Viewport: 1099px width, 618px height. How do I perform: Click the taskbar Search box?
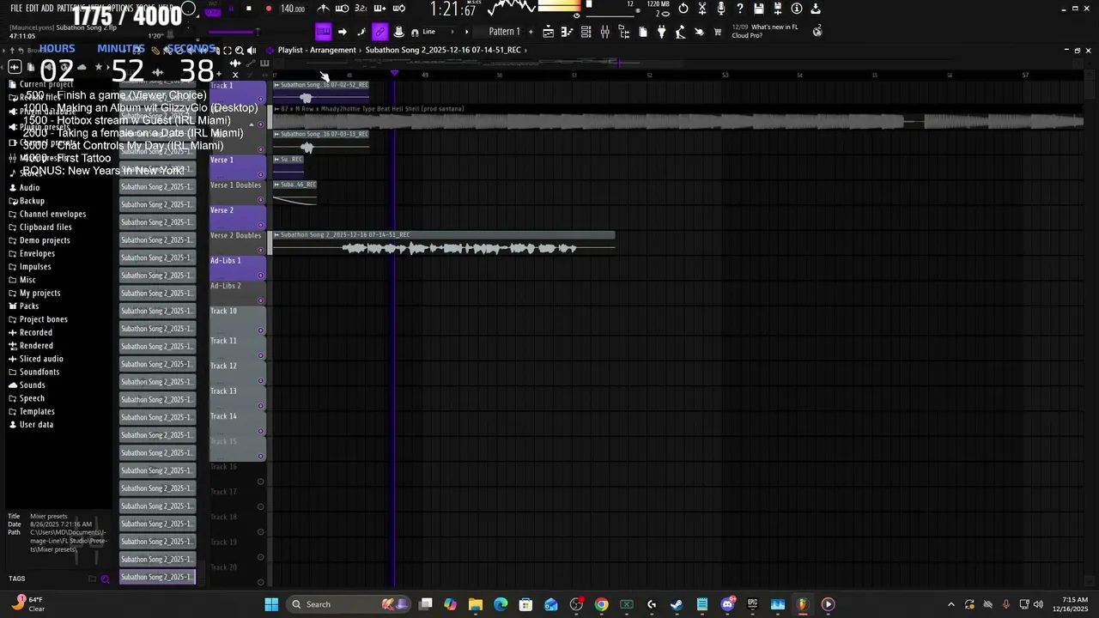[x=348, y=604]
